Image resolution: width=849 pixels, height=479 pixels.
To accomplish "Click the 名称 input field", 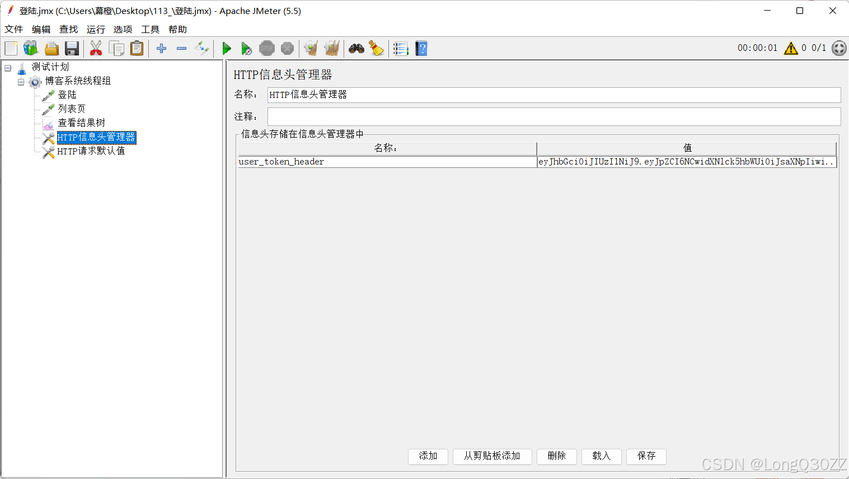I will (x=554, y=95).
